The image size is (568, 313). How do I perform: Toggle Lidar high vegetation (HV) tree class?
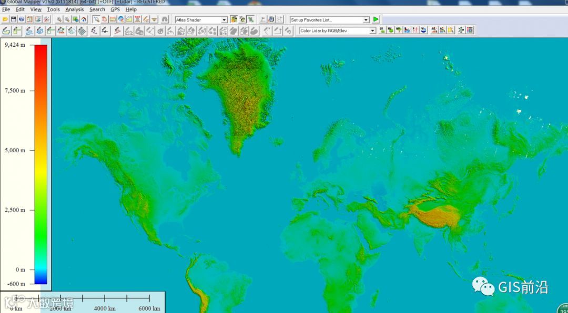399,30
